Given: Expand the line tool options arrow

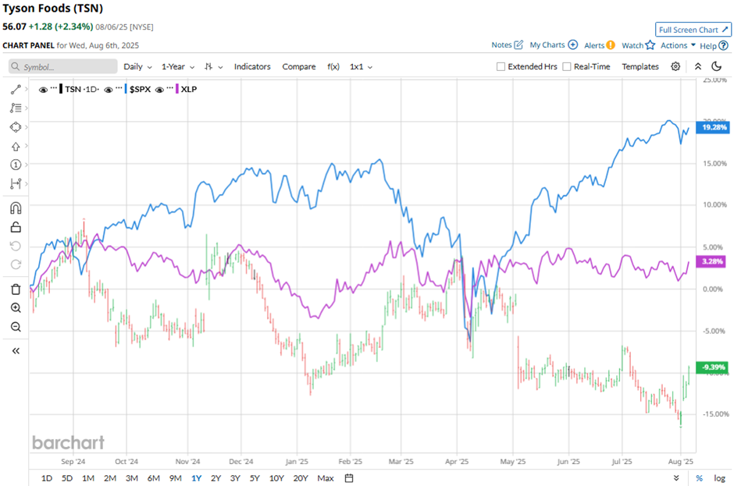Looking at the screenshot, I should click(27, 89).
